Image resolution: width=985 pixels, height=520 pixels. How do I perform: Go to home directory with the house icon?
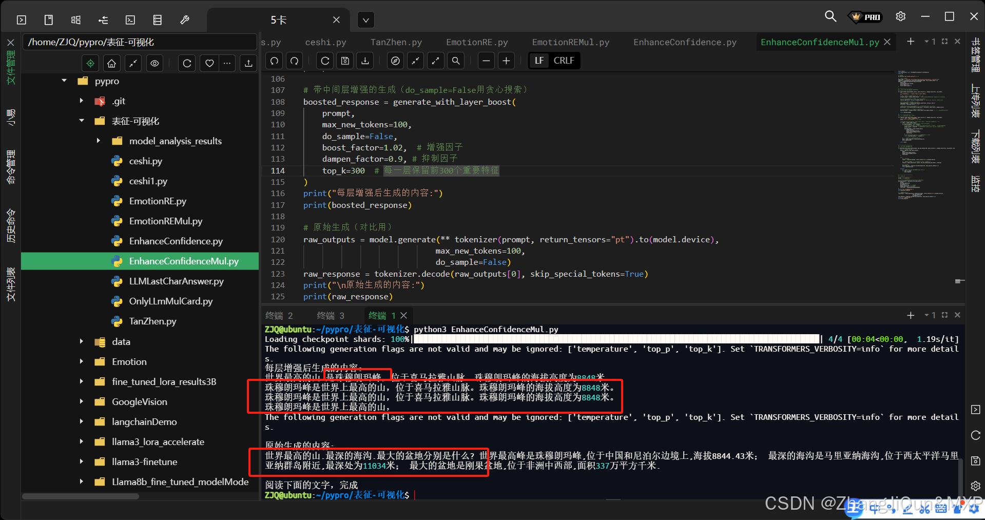(111, 63)
